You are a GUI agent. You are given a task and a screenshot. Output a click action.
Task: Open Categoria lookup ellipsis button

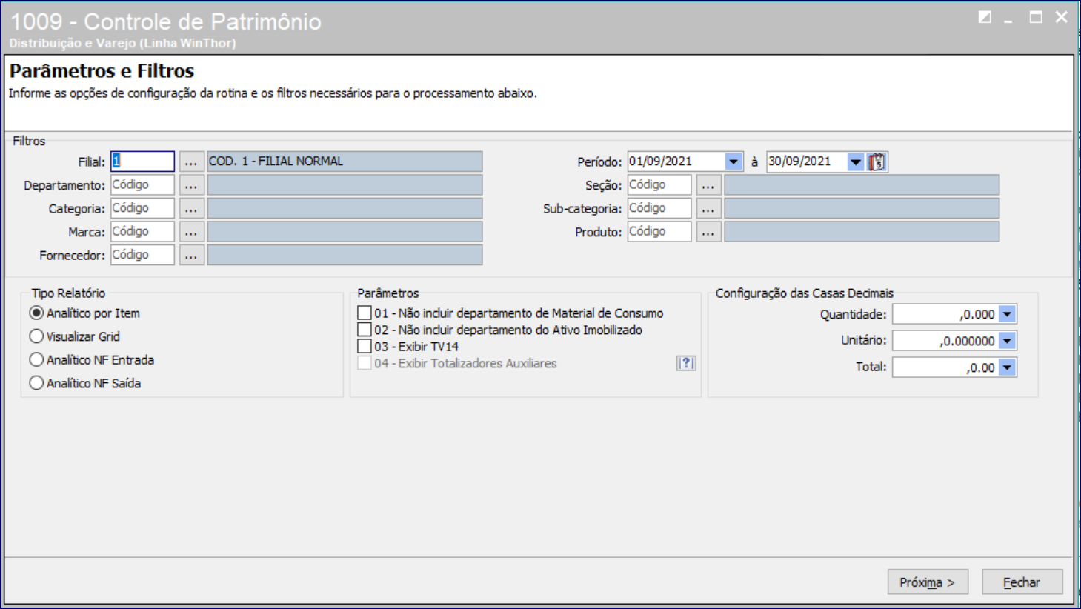pos(191,208)
